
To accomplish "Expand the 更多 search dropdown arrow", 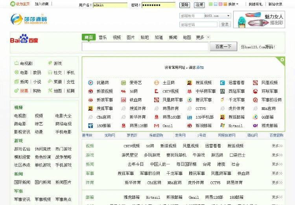I will point(208,37).
